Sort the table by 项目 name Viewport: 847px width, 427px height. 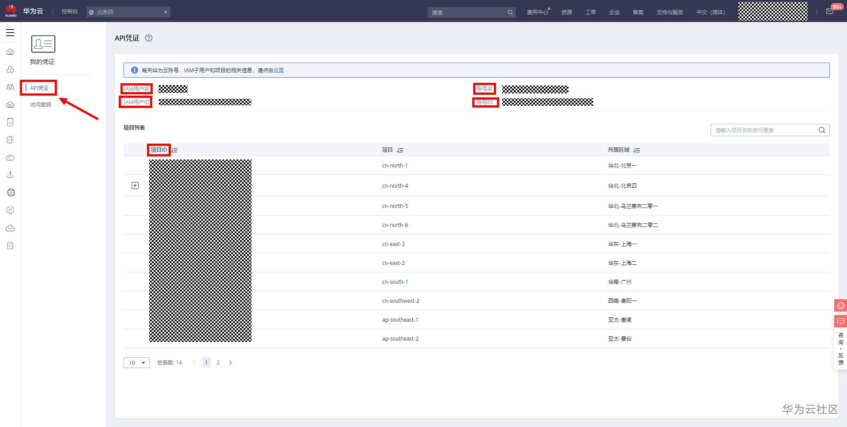(x=400, y=150)
